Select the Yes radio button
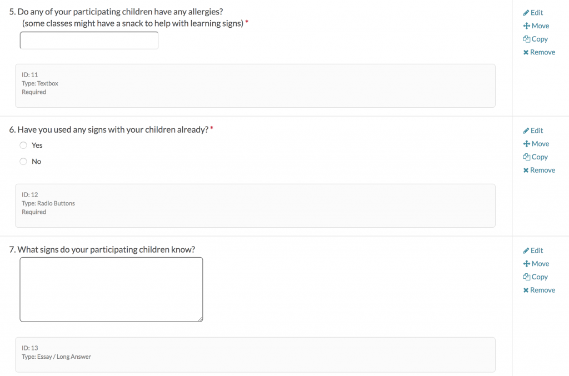The height and width of the screenshot is (376, 569). (x=23, y=146)
